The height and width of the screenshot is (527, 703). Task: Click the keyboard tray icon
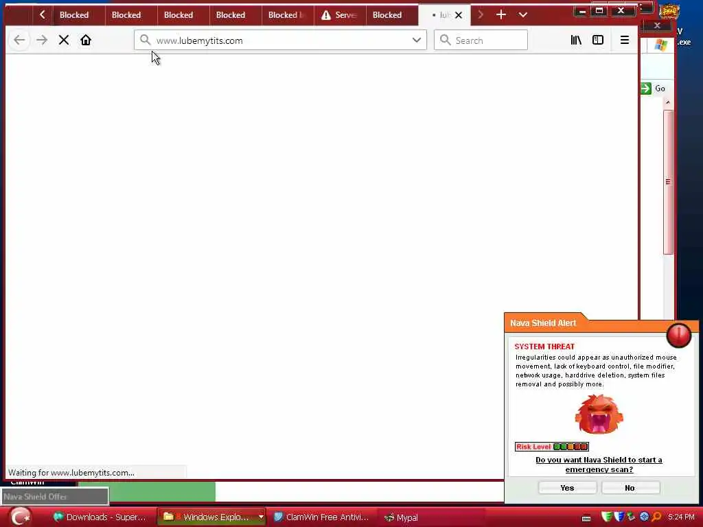pyautogui.click(x=586, y=519)
